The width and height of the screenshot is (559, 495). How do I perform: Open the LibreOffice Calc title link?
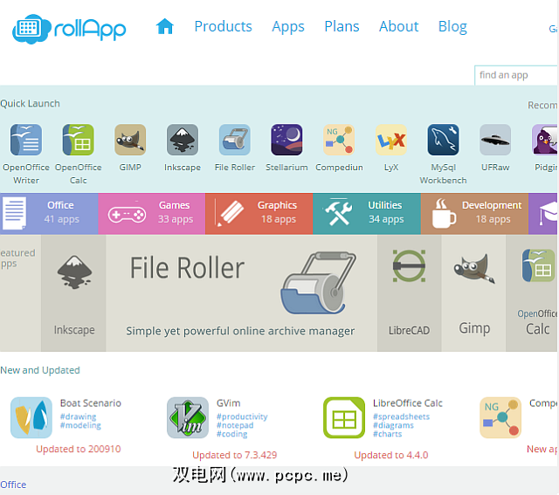coord(408,403)
